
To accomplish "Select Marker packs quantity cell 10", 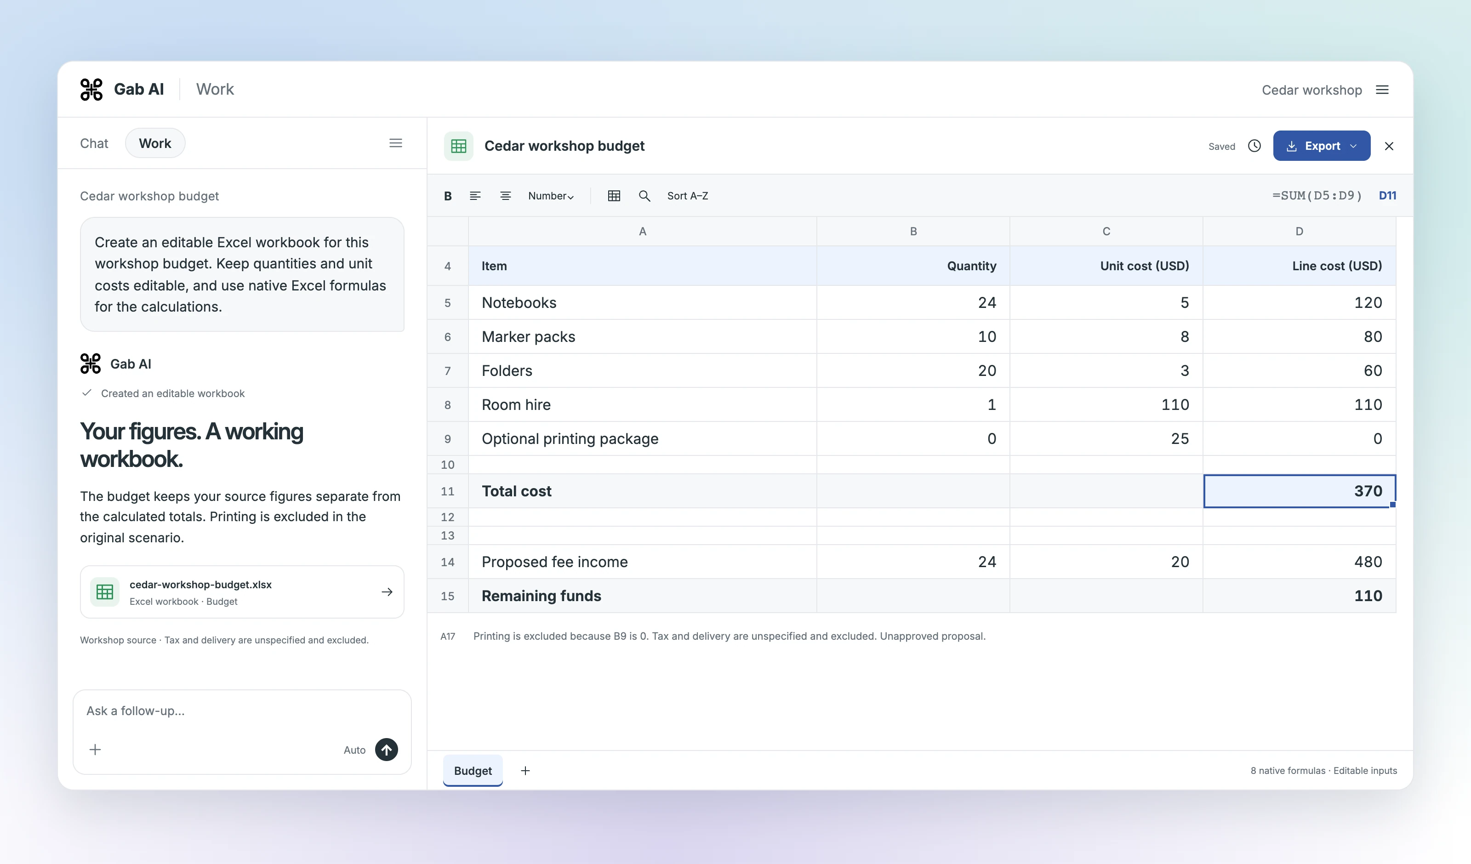I will pyautogui.click(x=913, y=337).
